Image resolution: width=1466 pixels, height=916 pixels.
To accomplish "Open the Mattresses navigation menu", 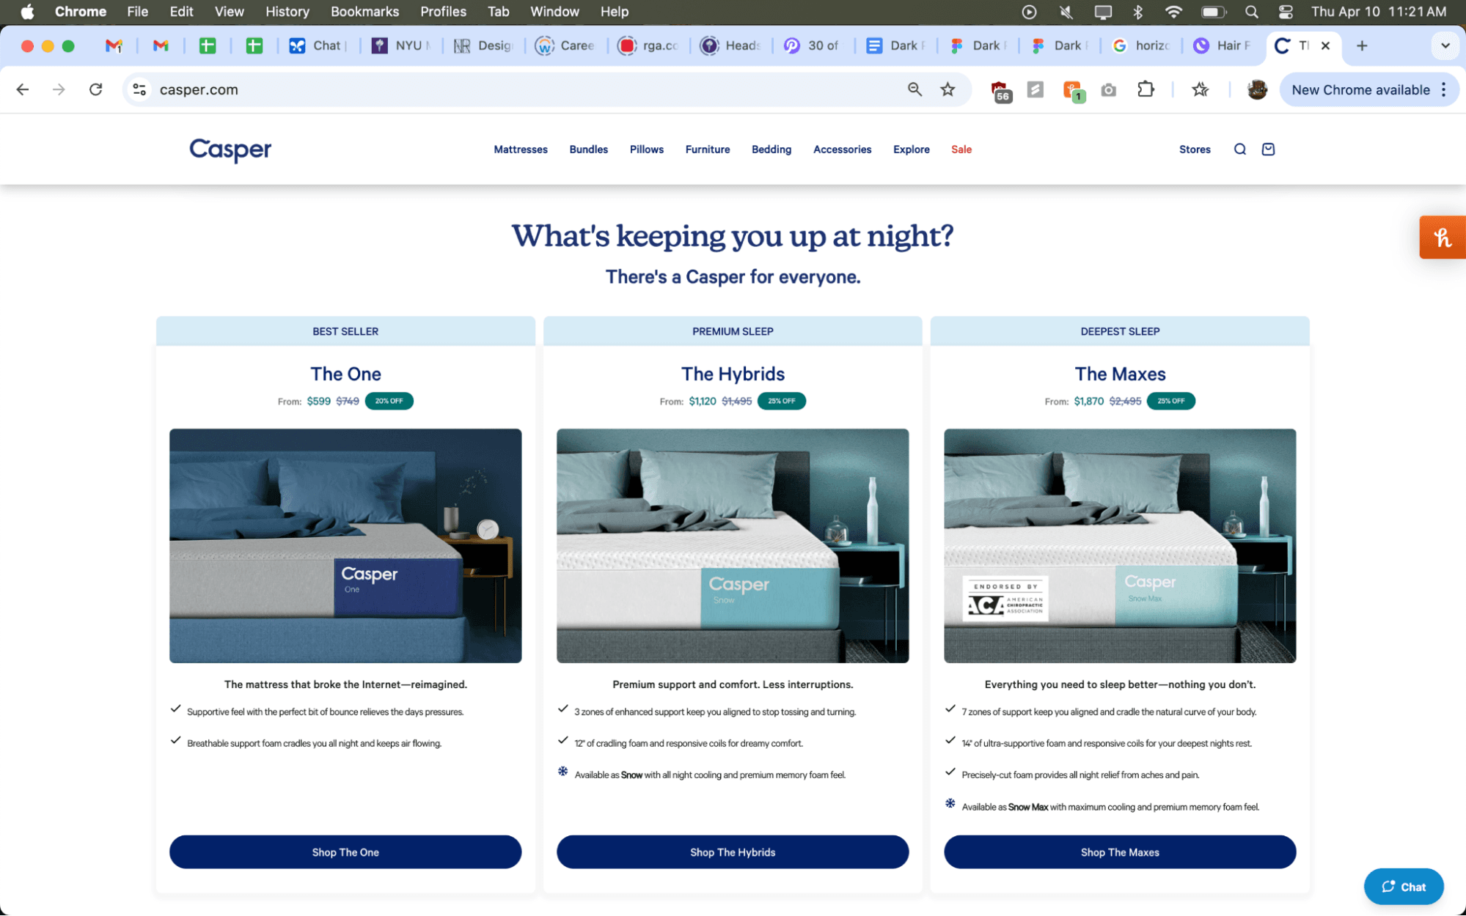I will click(520, 149).
